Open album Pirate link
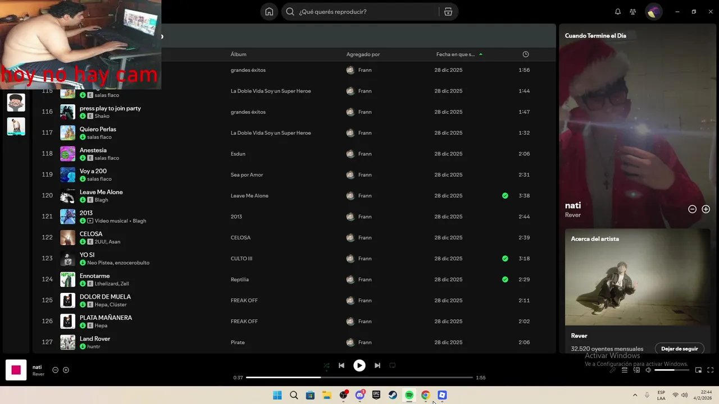Screen dimensions: 719x404 click(x=238, y=342)
